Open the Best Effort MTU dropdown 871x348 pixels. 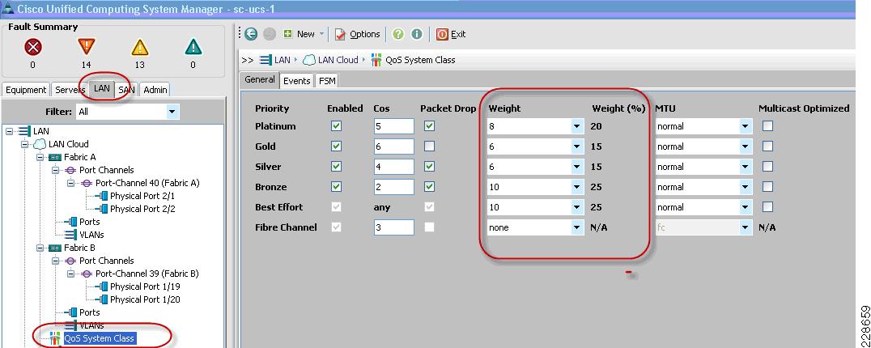[703, 207]
